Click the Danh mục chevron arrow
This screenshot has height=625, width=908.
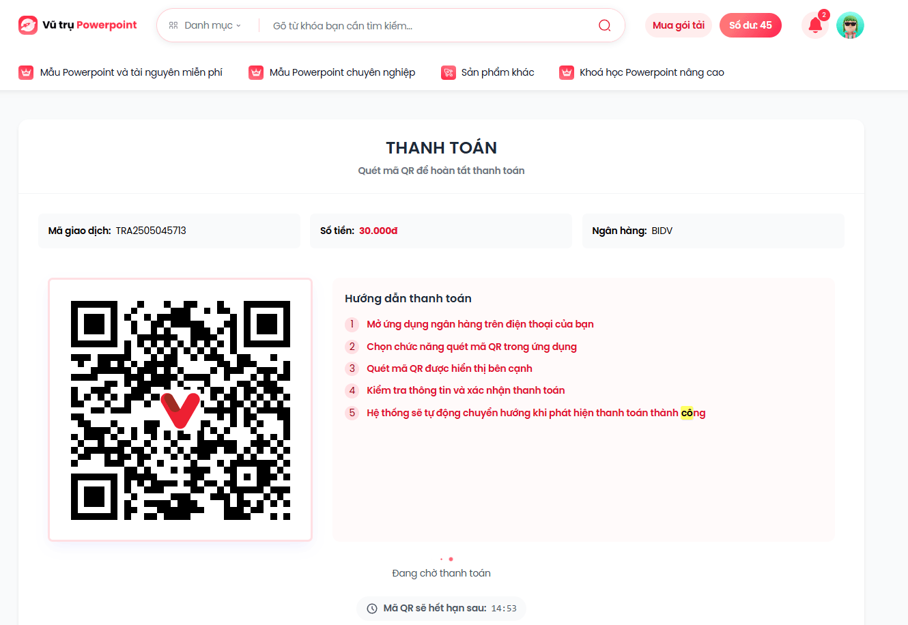(238, 26)
